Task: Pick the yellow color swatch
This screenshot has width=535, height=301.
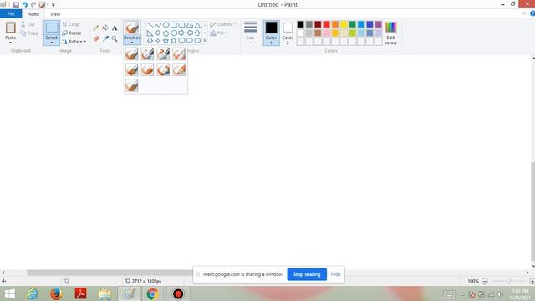Action: tap(344, 24)
